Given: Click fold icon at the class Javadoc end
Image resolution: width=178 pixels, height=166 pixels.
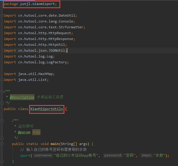Looking at the screenshot, I should [2, 103].
